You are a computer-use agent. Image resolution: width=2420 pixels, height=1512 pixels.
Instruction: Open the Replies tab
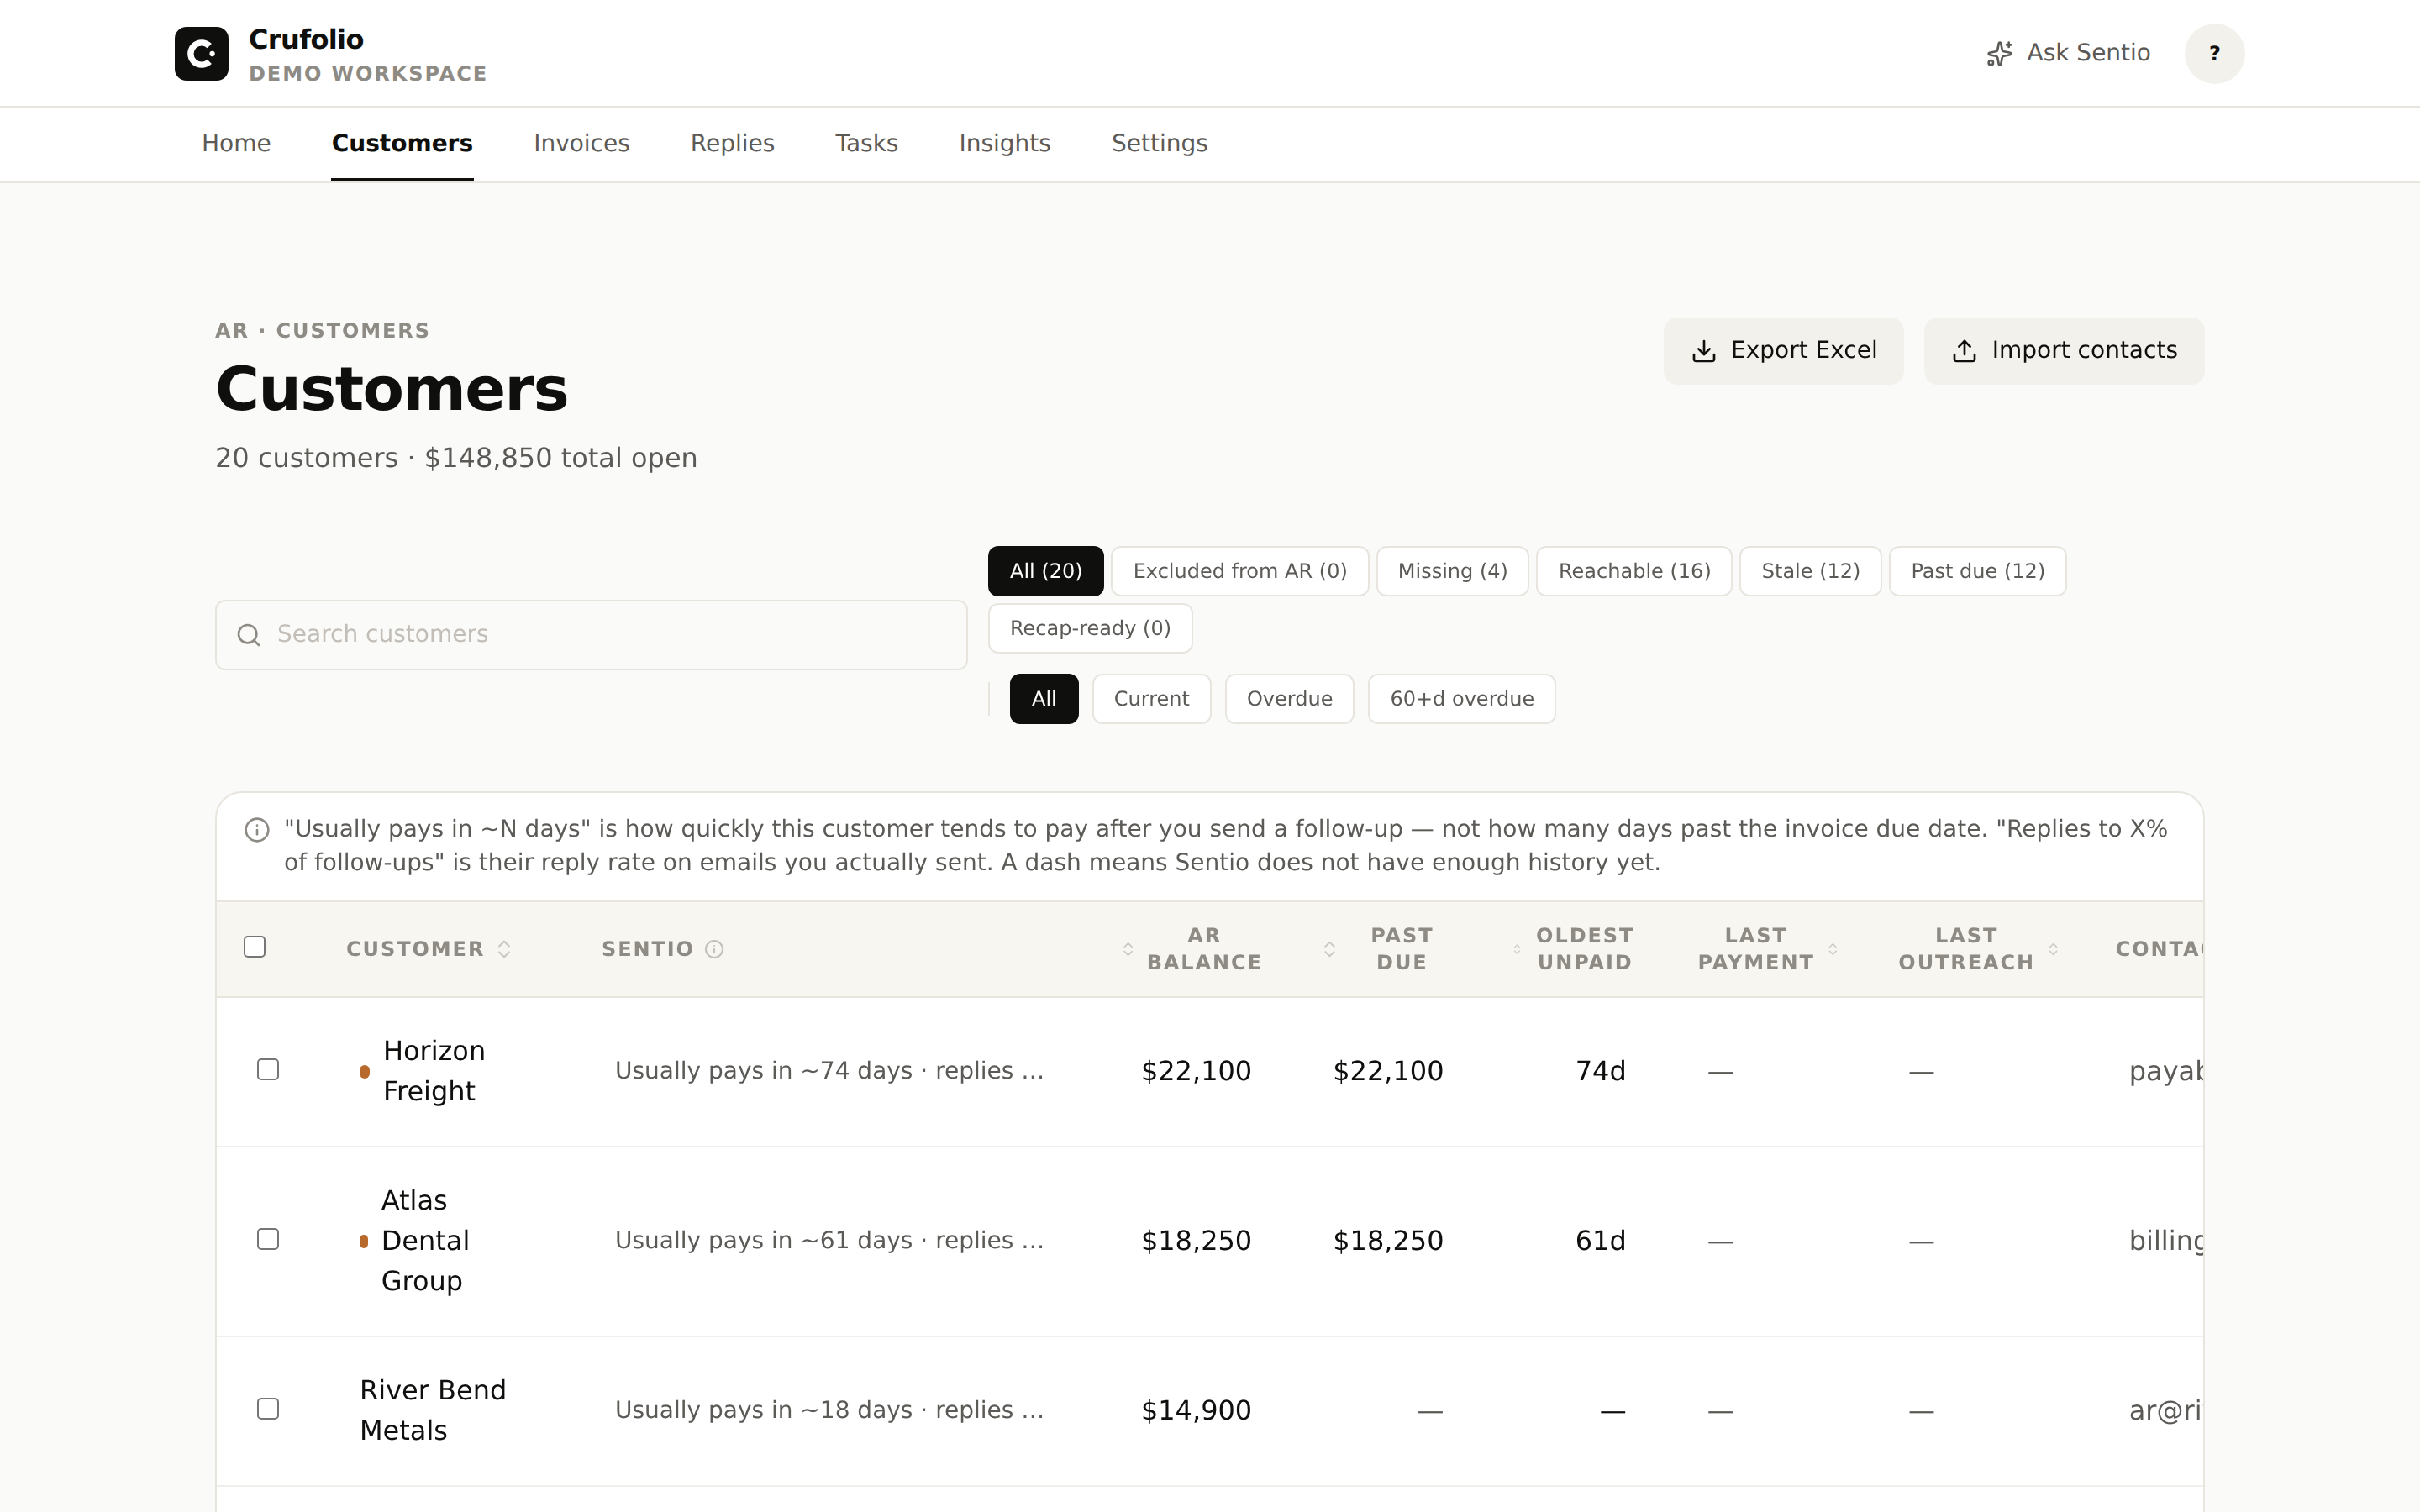[732, 143]
